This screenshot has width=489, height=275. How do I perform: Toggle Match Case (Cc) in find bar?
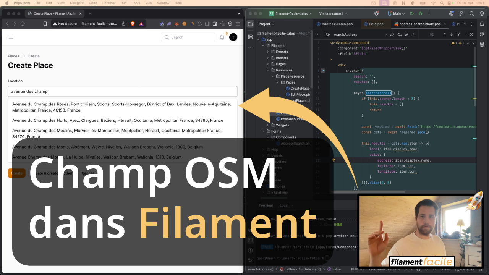pyautogui.click(x=399, y=34)
